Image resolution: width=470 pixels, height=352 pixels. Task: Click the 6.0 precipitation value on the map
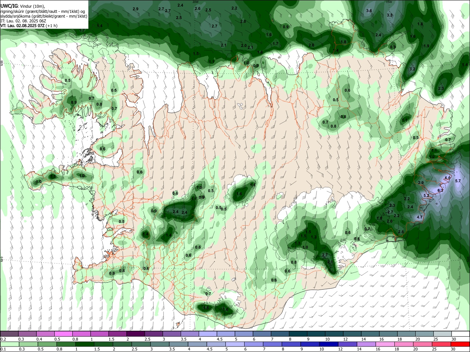coord(448,178)
